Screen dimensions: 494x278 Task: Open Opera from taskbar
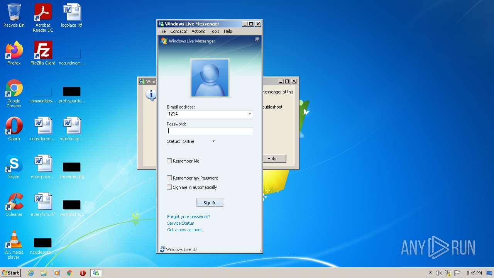(83, 273)
